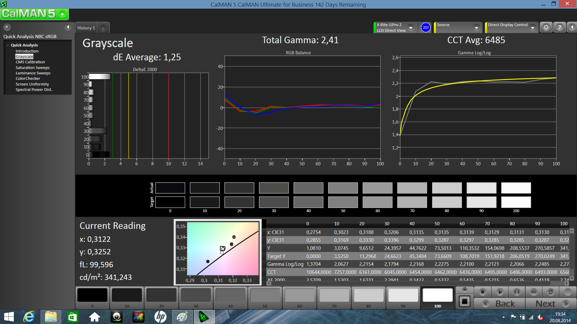This screenshot has height=324, width=577.
Task: Open the Direct Display Control dropdown
Action: [x=533, y=28]
